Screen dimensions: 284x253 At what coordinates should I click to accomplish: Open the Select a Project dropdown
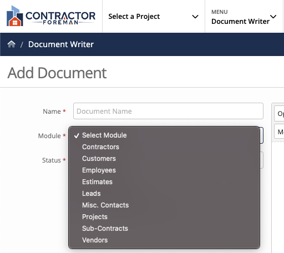coord(154,17)
